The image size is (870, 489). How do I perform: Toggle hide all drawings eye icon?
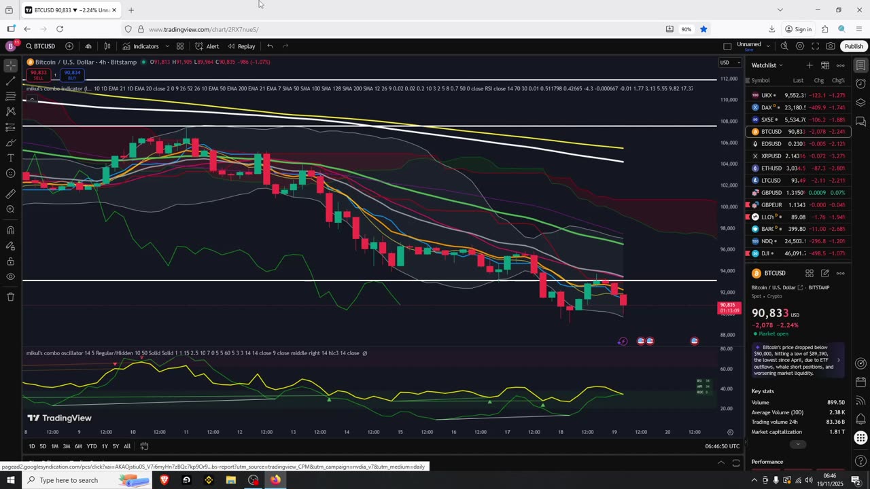click(10, 276)
